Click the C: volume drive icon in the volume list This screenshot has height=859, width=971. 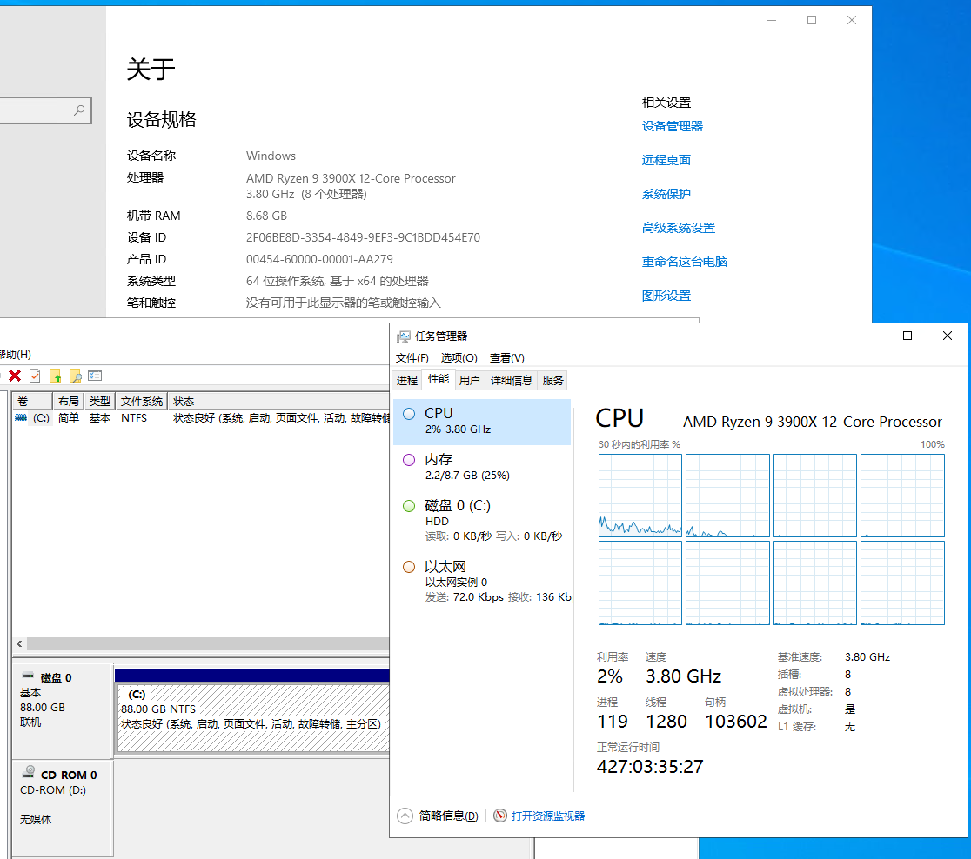coord(21,417)
